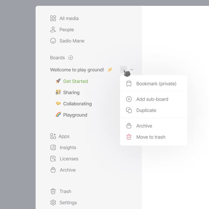Click the People add-user icon
This screenshot has height=209, width=209.
(53, 30)
